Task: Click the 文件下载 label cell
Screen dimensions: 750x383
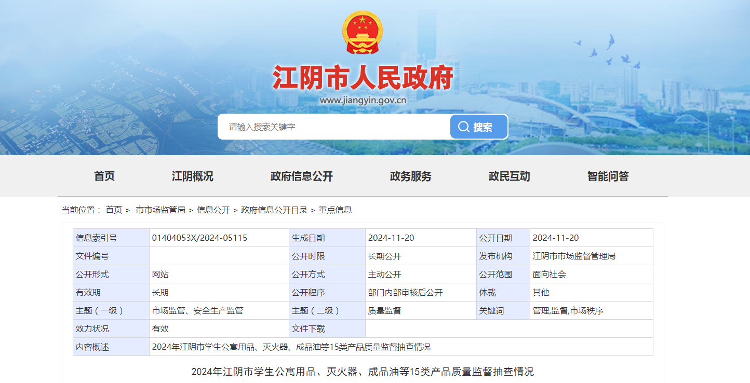Action: coord(327,329)
